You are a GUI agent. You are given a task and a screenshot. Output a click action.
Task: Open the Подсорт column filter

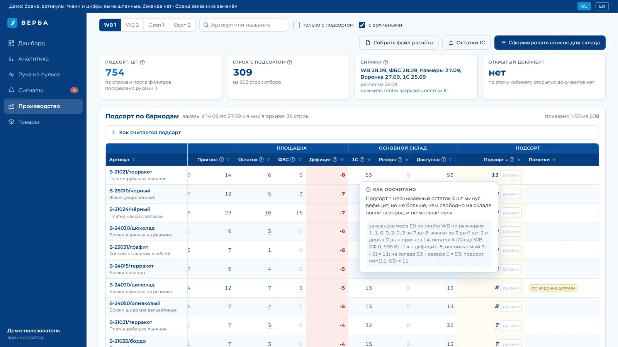coord(519,160)
